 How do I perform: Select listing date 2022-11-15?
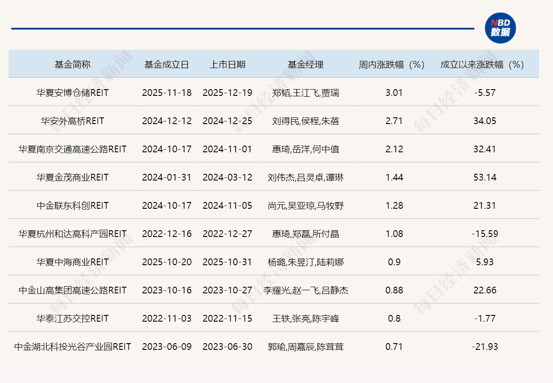coord(227,318)
